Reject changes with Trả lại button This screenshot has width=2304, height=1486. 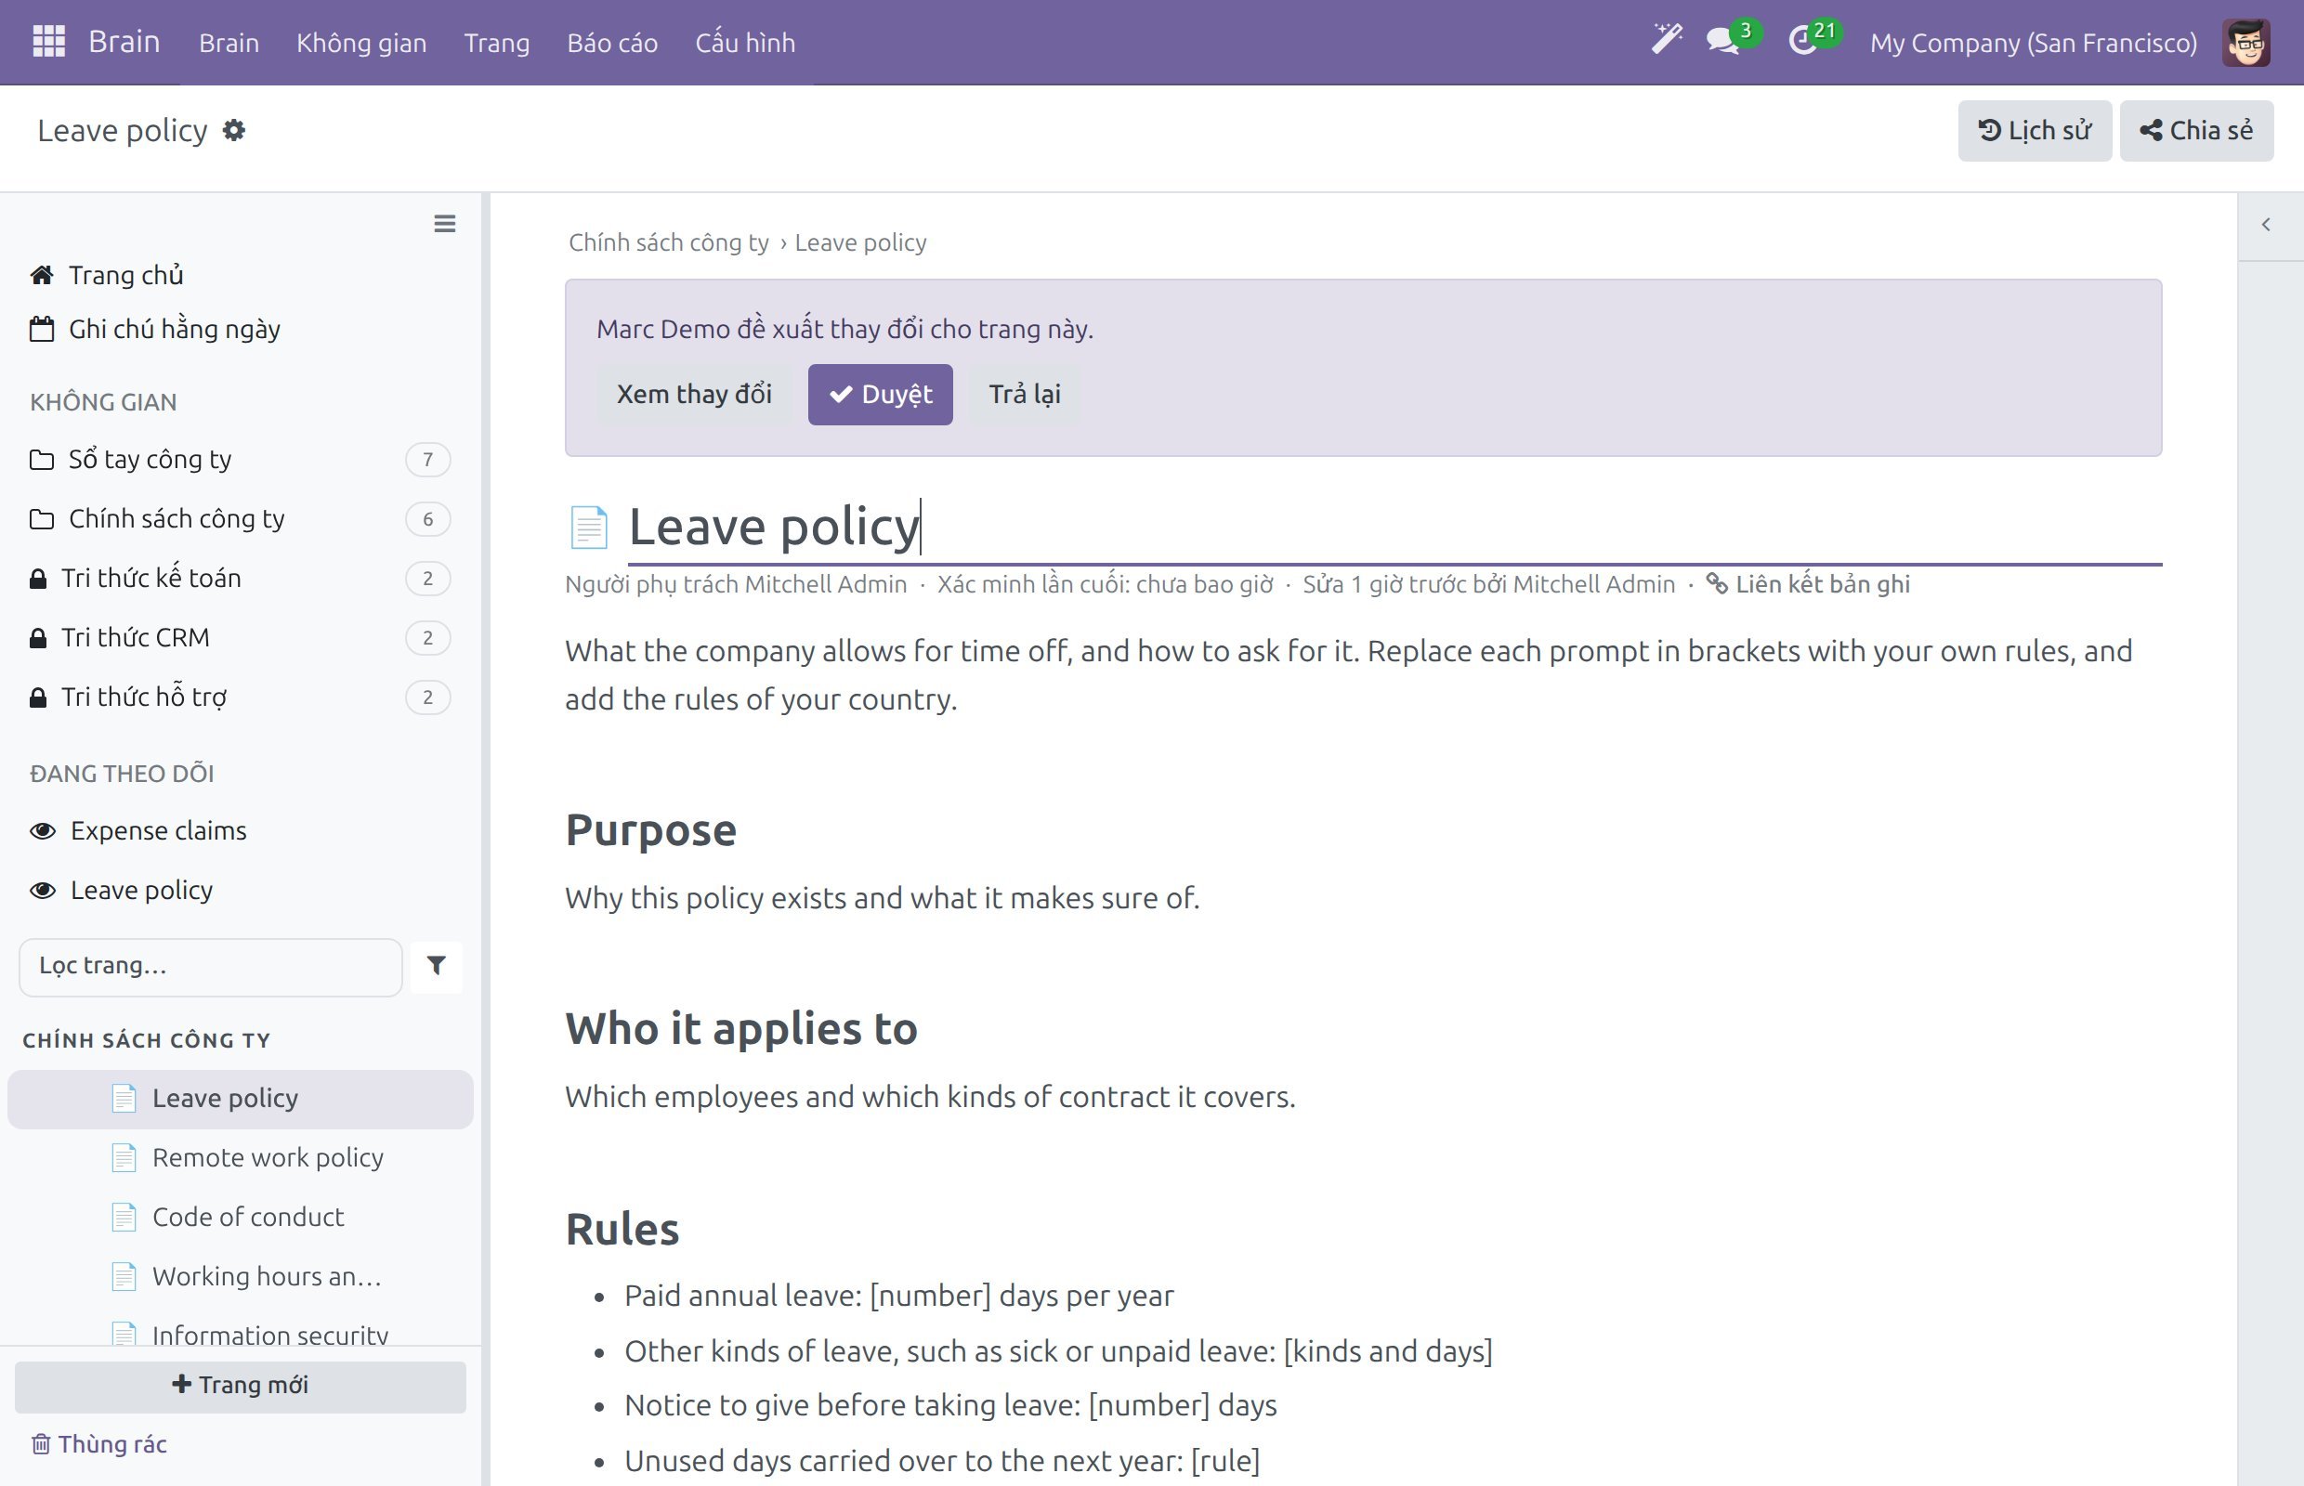pos(1024,395)
